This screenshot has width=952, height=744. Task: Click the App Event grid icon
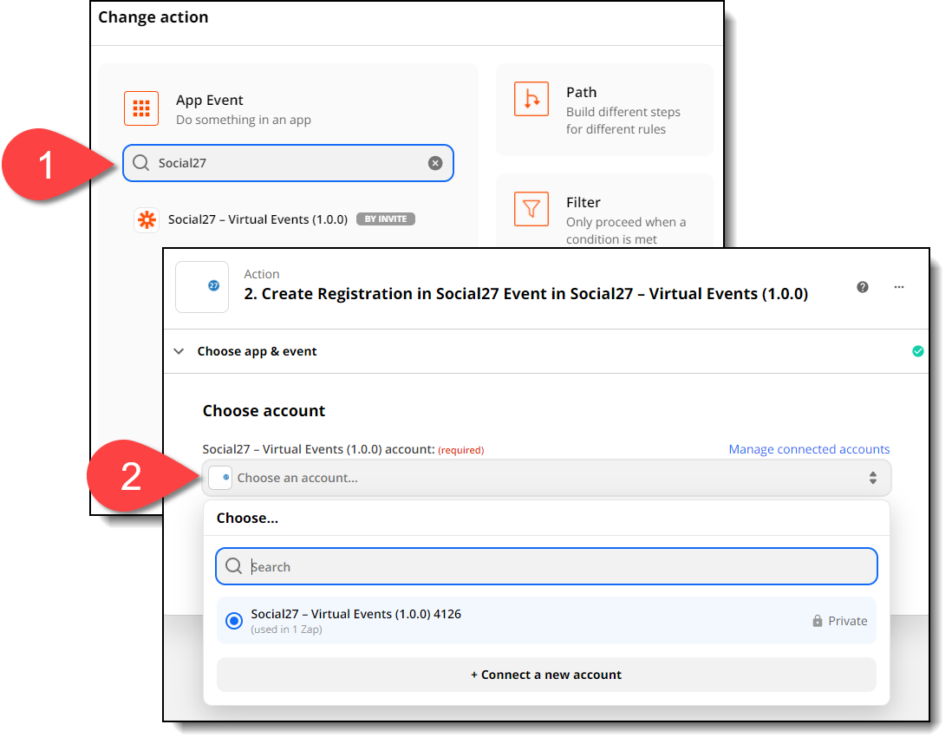coord(141,108)
